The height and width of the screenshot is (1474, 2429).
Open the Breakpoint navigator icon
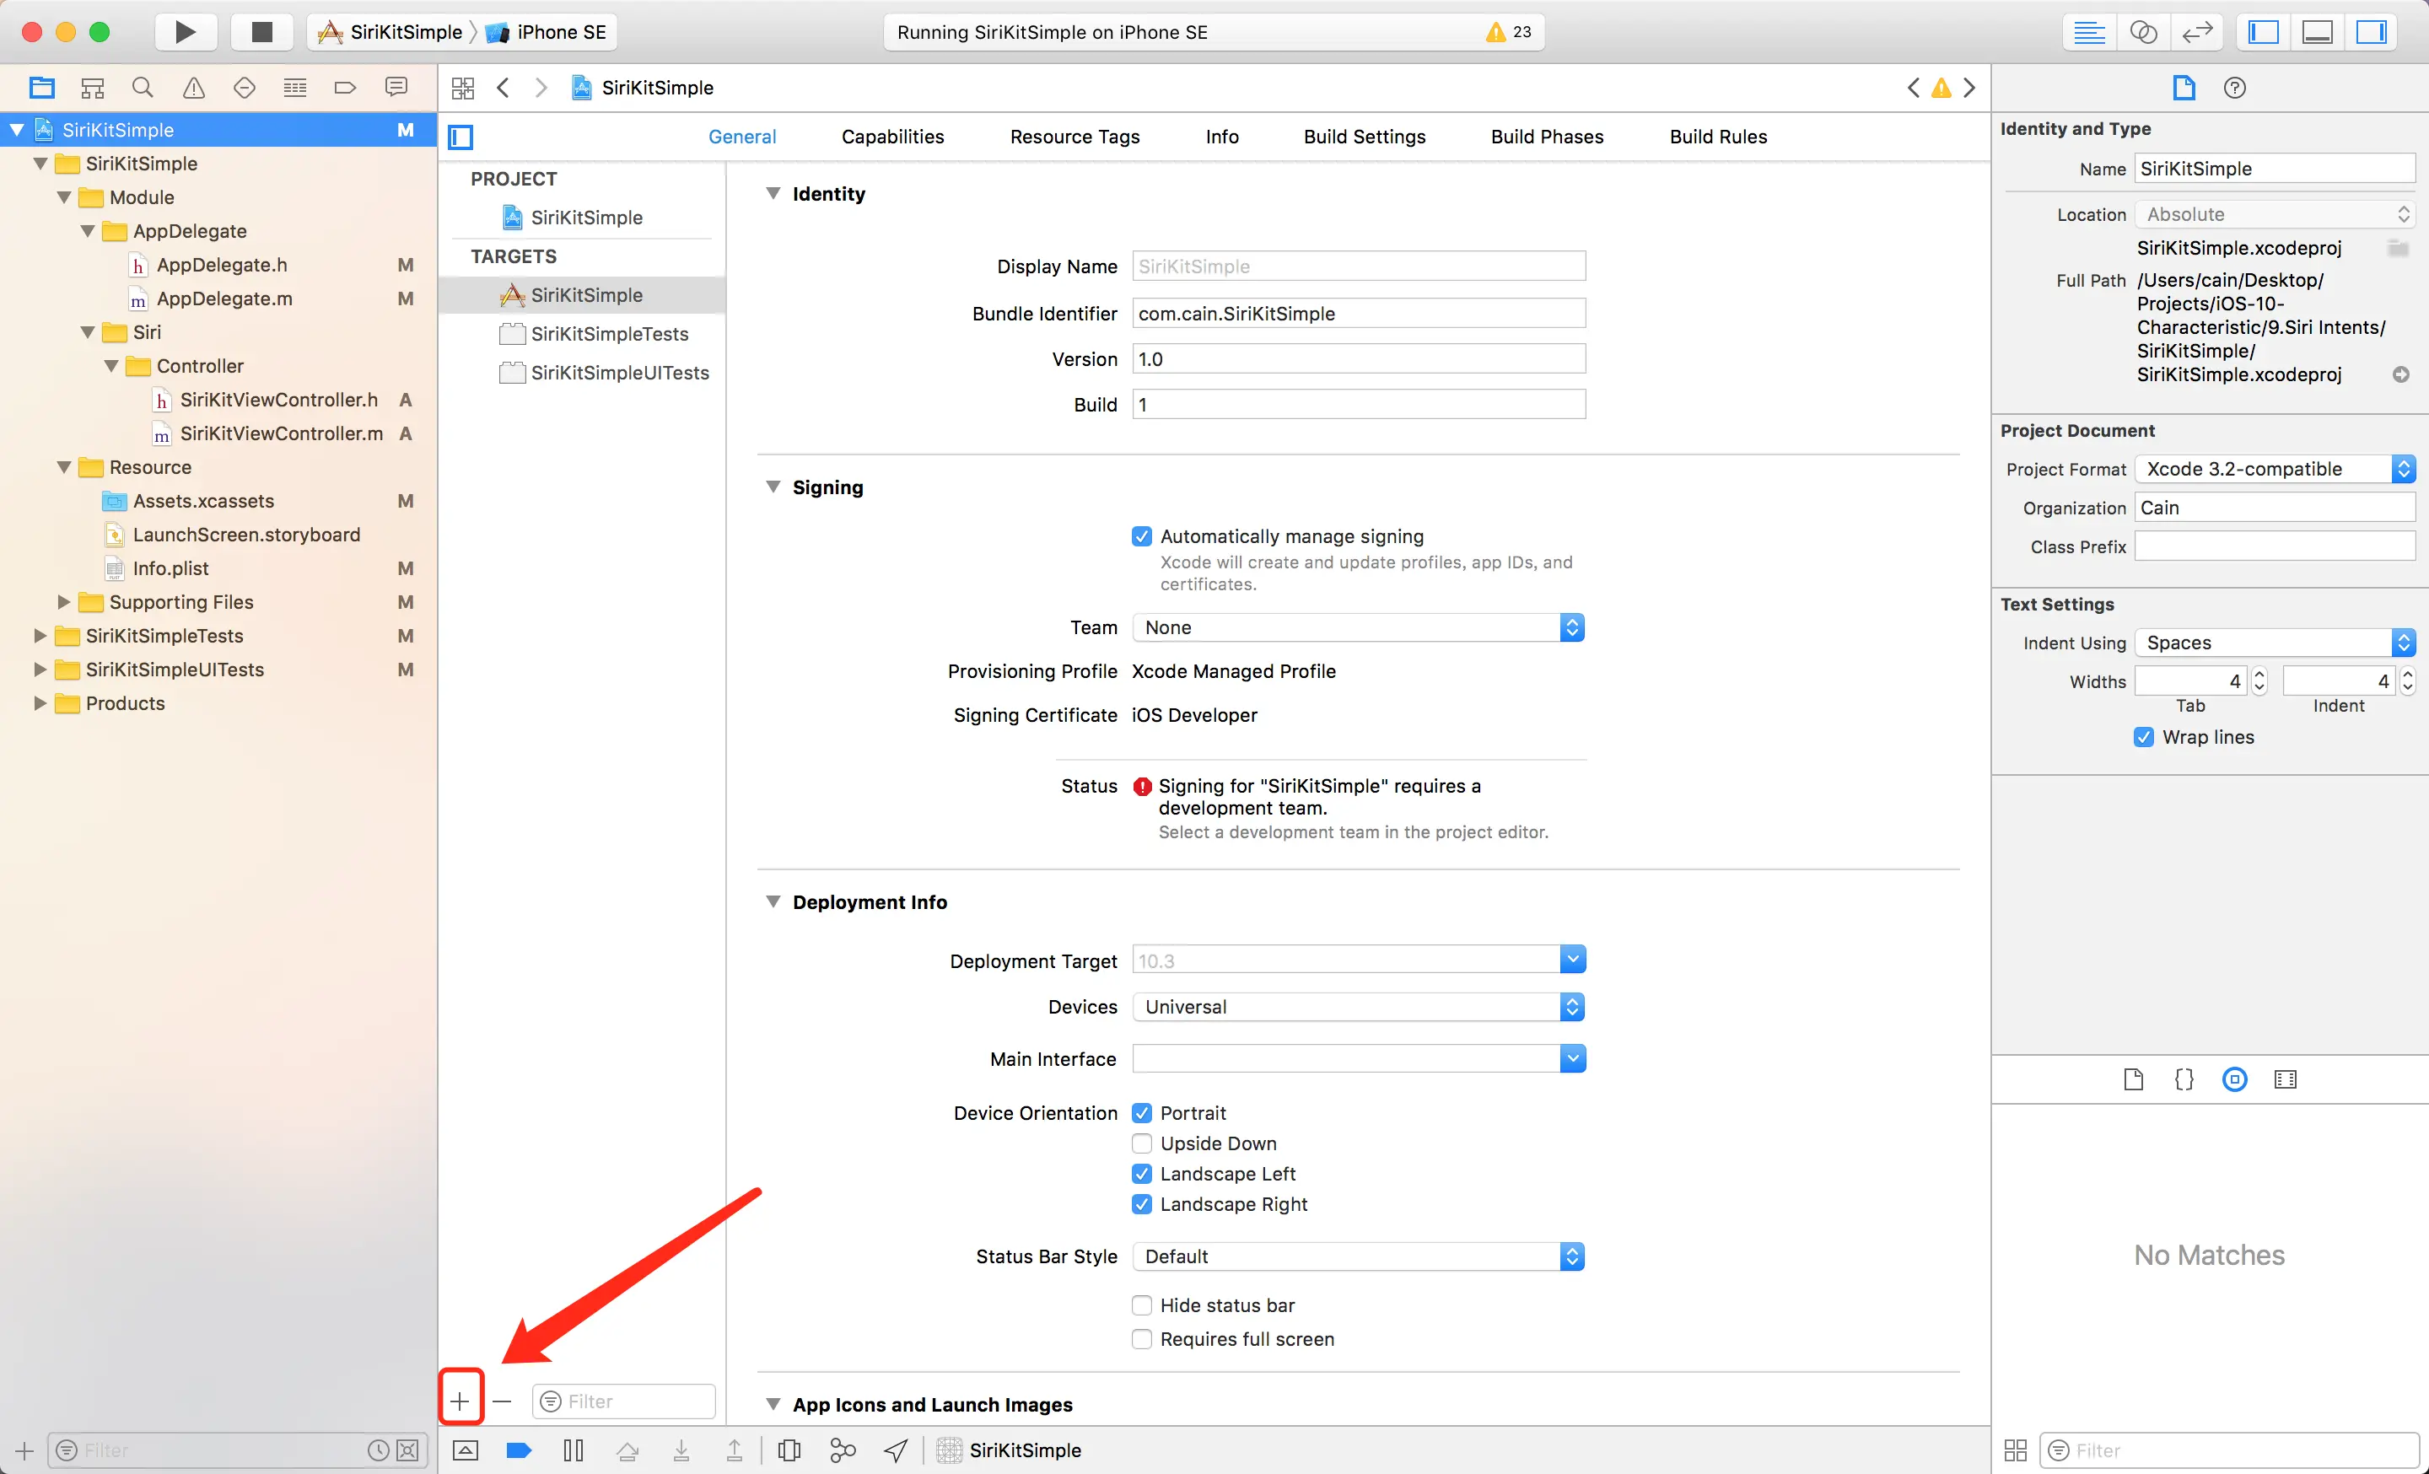[x=345, y=88]
